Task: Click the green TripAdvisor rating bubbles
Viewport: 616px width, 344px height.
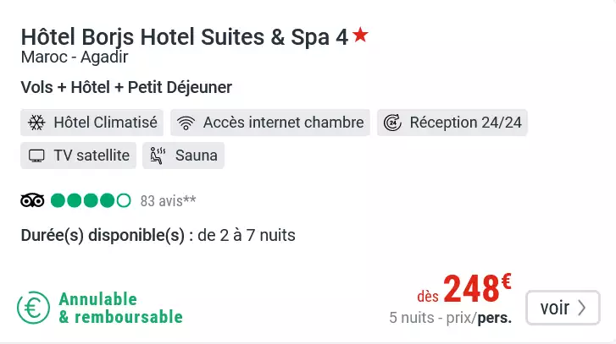Action: point(91,200)
